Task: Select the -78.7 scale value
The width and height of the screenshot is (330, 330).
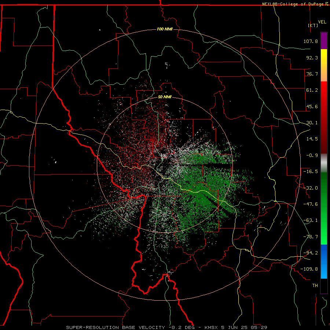Action: 311,237
